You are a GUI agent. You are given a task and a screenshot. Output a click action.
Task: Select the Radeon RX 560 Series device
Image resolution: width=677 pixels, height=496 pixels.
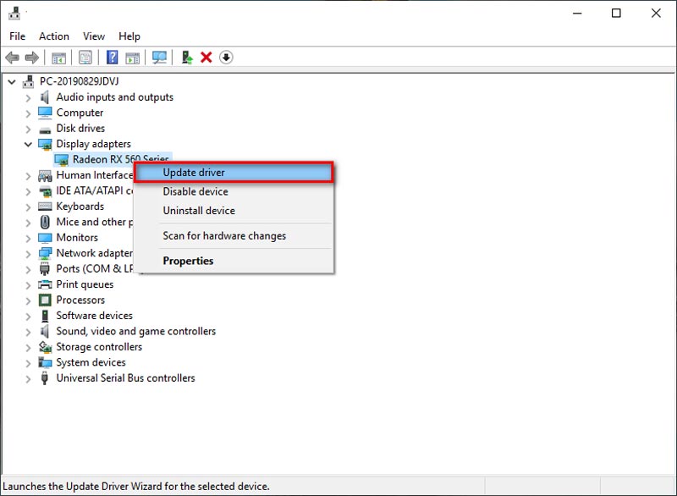tap(120, 158)
